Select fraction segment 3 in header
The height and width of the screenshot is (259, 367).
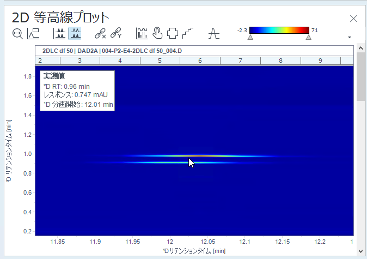click(80, 61)
